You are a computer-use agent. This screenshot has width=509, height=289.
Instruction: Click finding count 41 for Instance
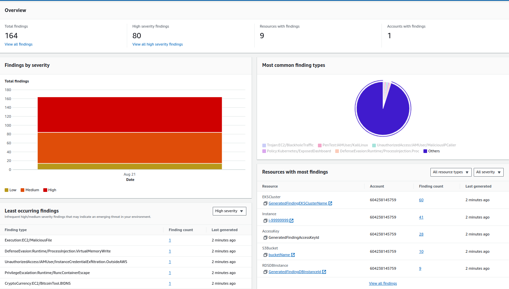(x=421, y=217)
